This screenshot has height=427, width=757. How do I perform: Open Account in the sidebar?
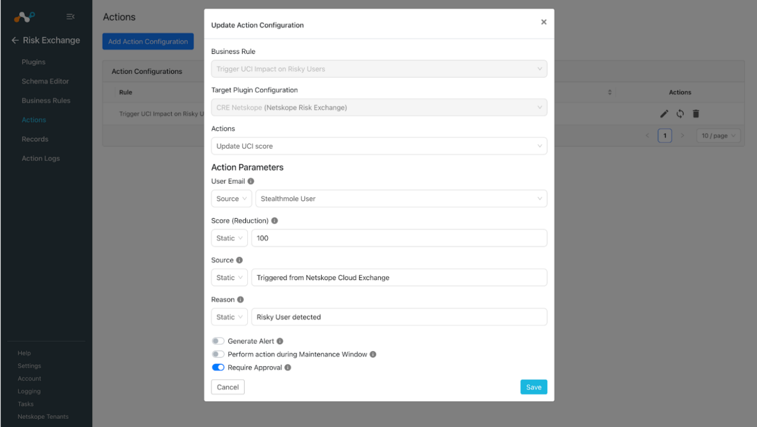(29, 379)
